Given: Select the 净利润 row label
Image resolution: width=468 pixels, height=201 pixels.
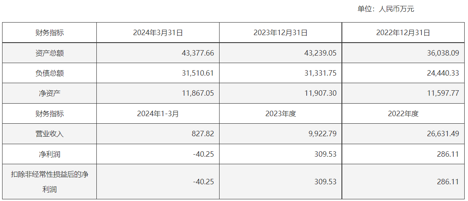Looking at the screenshot, I should 49,154.
